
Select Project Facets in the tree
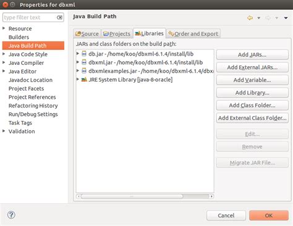point(26,88)
